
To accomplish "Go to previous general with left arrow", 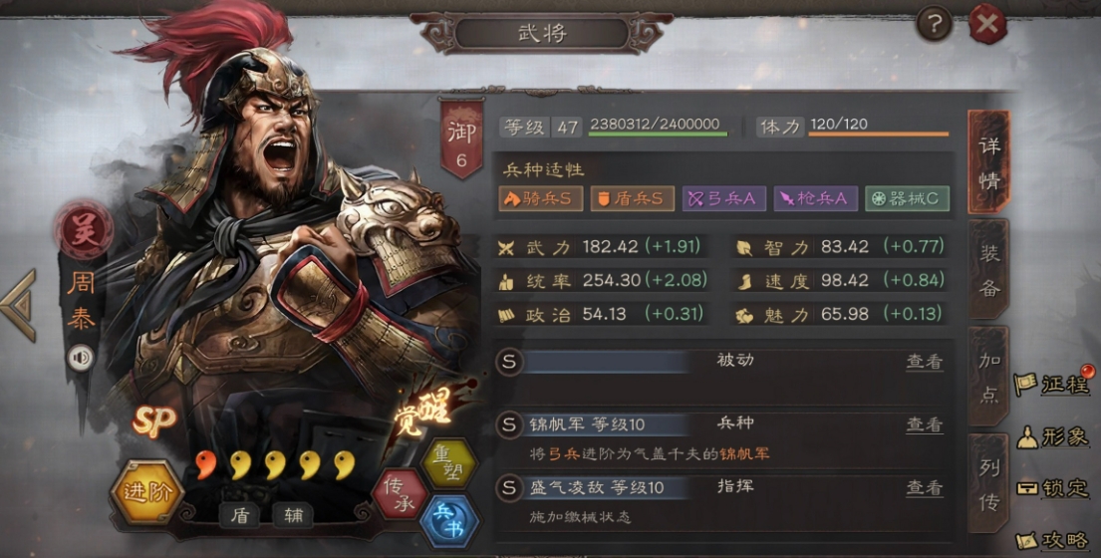I will click(x=19, y=306).
